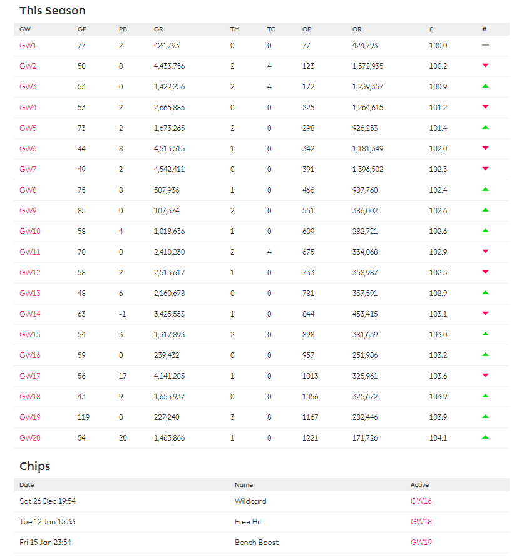The height and width of the screenshot is (557, 519).
Task: Click the green arrow next to GW9
Action: pyautogui.click(x=485, y=210)
